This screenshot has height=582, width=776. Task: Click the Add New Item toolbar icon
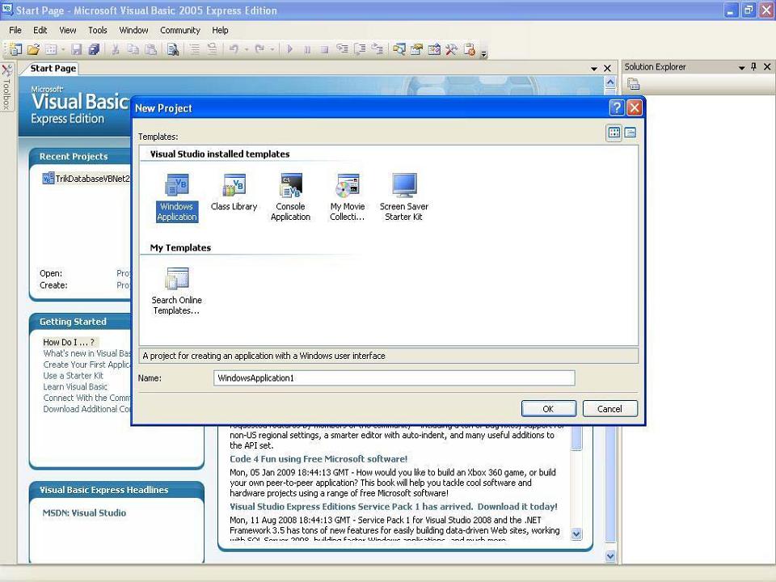pyautogui.click(x=50, y=49)
